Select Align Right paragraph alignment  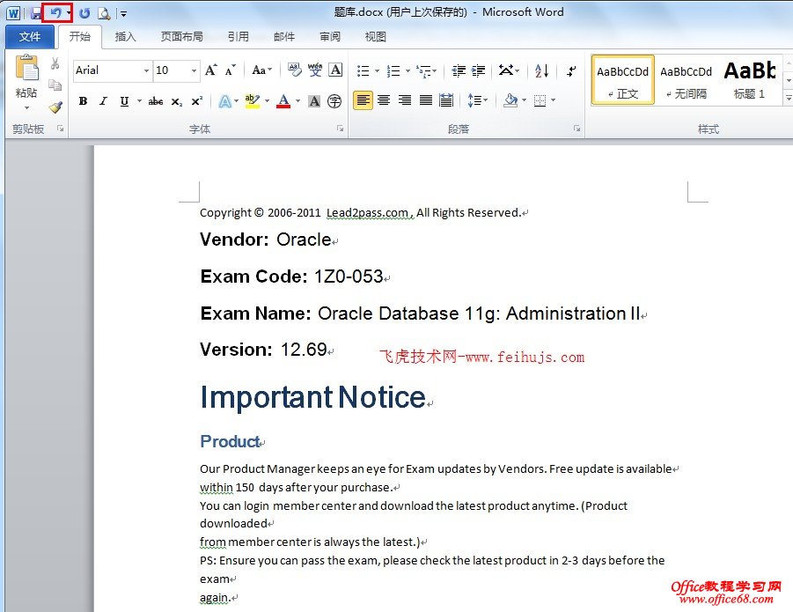(405, 100)
